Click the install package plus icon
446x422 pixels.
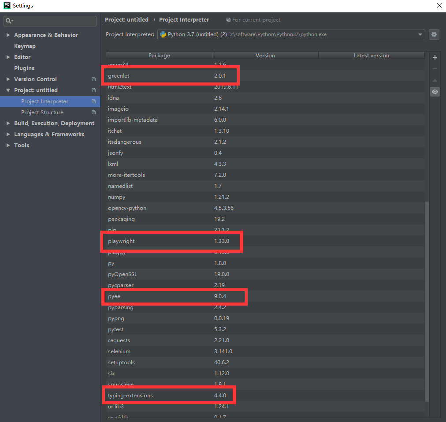tap(435, 57)
